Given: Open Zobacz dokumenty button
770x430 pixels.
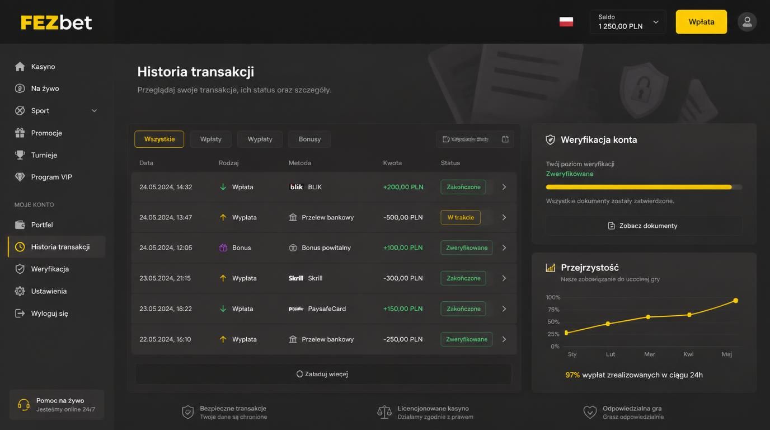Looking at the screenshot, I should (x=644, y=226).
